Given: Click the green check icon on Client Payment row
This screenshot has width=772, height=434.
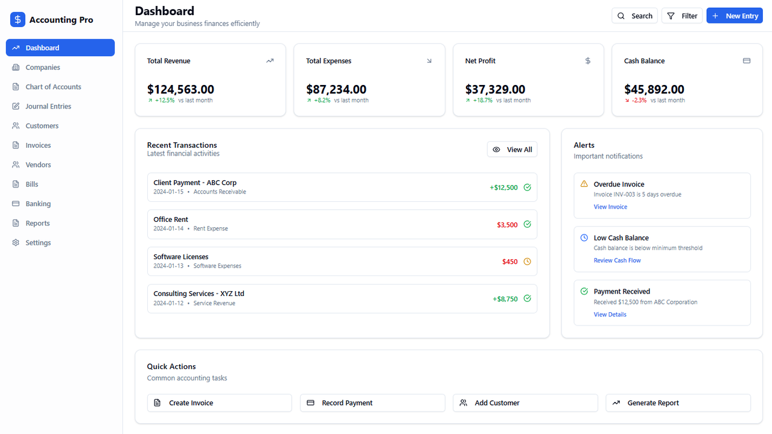Looking at the screenshot, I should (x=527, y=187).
